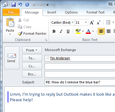Grow the font size
Image resolution: width=115 pixels, height=112 pixels.
[92, 22]
